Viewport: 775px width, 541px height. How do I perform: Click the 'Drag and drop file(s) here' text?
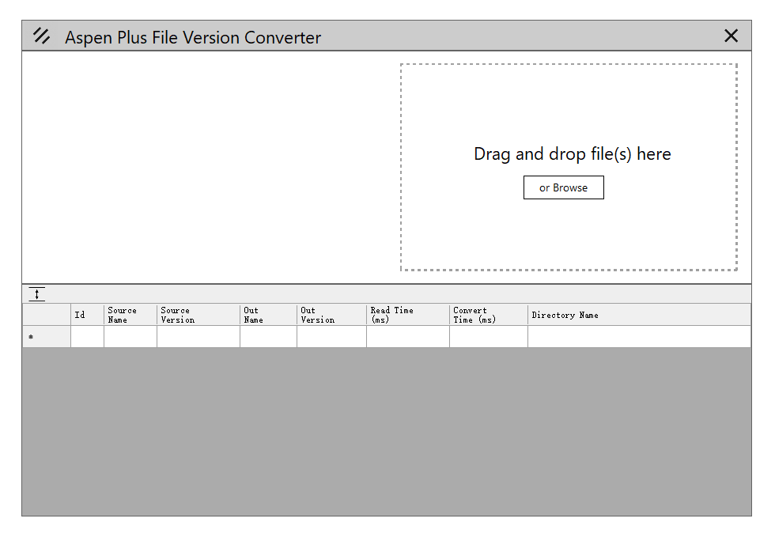click(x=573, y=153)
